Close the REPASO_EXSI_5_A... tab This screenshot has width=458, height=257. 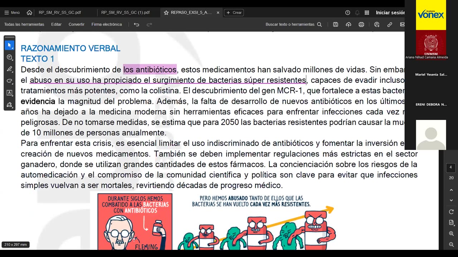tap(218, 12)
